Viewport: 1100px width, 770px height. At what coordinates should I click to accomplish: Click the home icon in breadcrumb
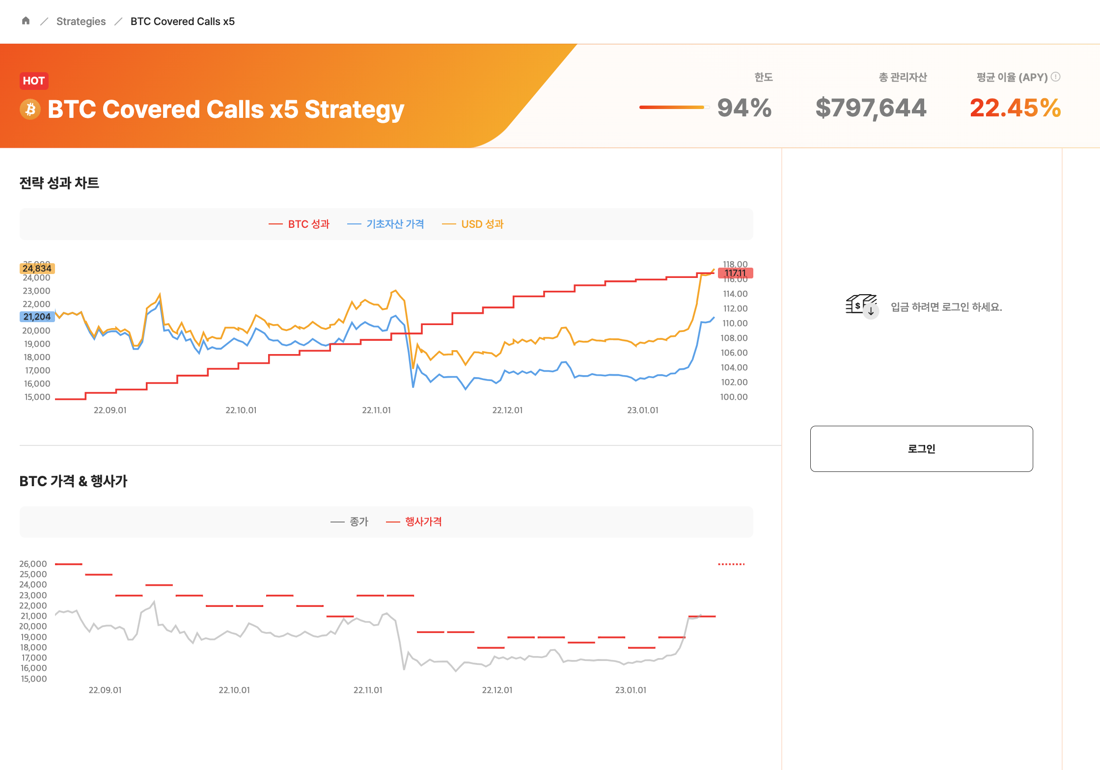click(26, 21)
